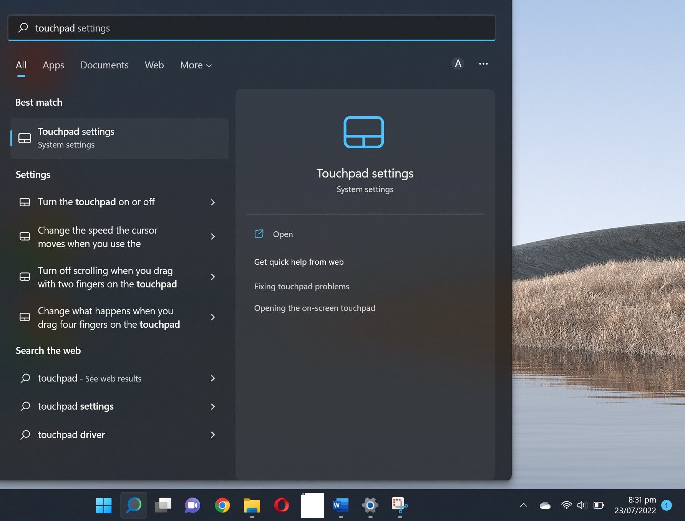Screen dimensions: 685x521
Task: Open Touchpad settings best match result
Action: point(119,138)
